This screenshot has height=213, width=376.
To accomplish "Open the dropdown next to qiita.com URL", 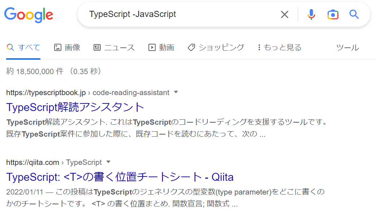I will click(108, 162).
